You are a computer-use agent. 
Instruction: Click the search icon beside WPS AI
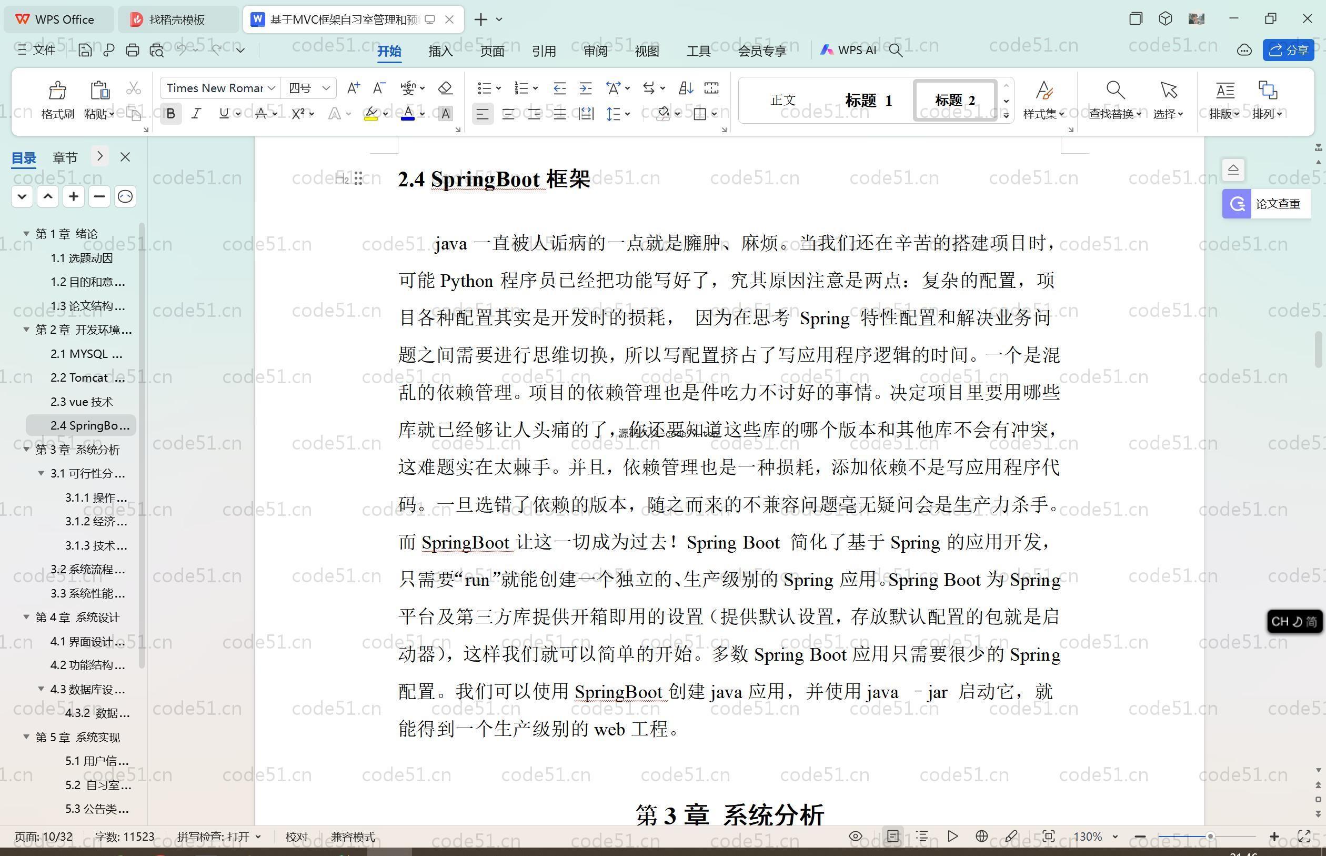point(895,51)
